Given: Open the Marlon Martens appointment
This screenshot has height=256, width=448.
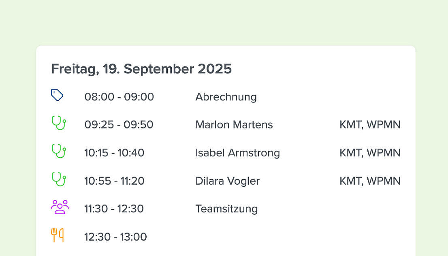Looking at the screenshot, I should pos(234,125).
